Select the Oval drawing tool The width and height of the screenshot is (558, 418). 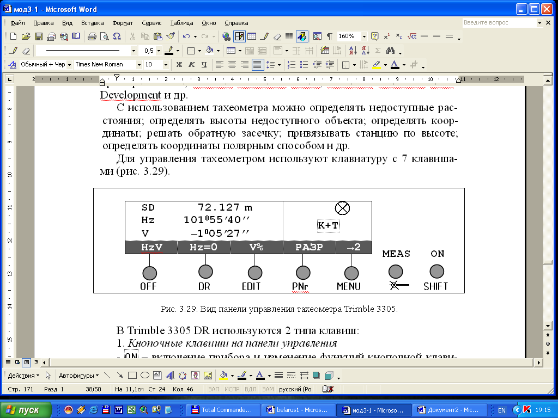pyautogui.click(x=145, y=376)
